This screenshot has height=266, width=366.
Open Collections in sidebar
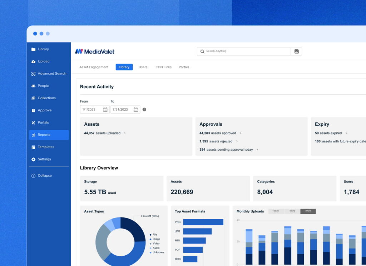pyautogui.click(x=47, y=98)
